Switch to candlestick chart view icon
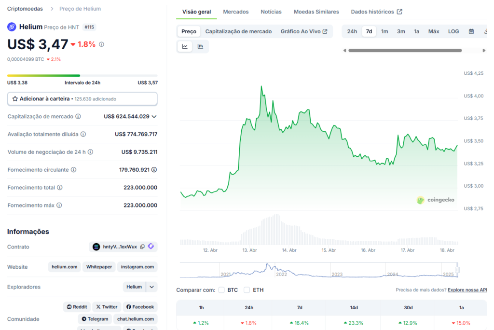Image resolution: width=494 pixels, height=330 pixels. 200,46
